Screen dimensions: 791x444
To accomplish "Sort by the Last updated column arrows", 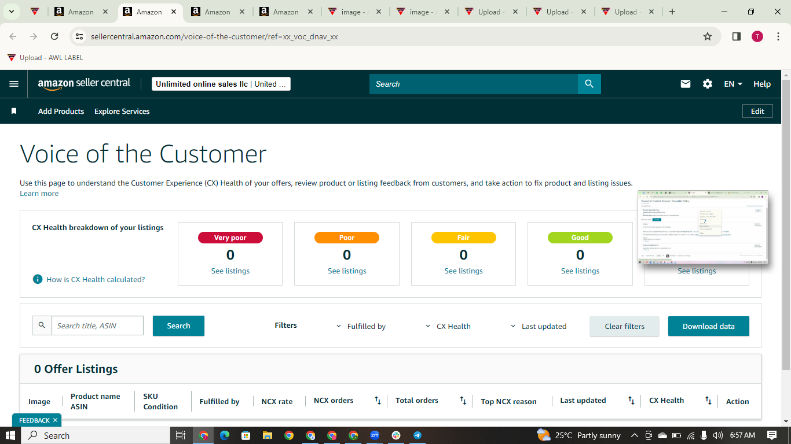I will (631, 400).
